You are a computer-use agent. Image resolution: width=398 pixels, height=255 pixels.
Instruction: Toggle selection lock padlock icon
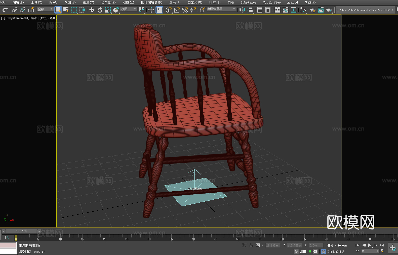tap(251, 245)
